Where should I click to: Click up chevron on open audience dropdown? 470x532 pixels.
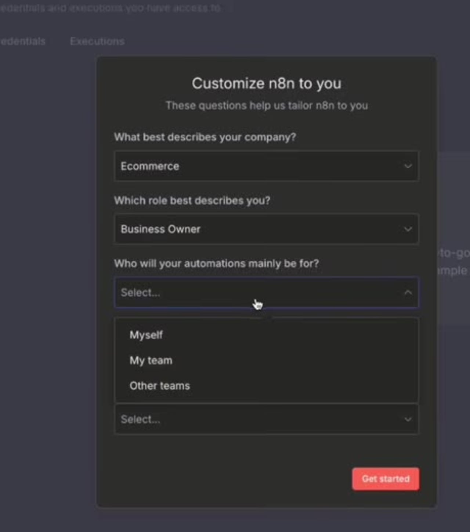[x=408, y=292]
